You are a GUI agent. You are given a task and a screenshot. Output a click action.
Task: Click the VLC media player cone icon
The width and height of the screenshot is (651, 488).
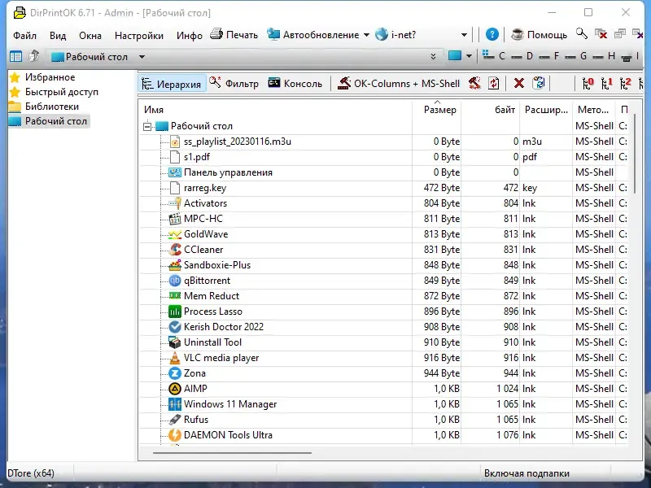tap(175, 358)
